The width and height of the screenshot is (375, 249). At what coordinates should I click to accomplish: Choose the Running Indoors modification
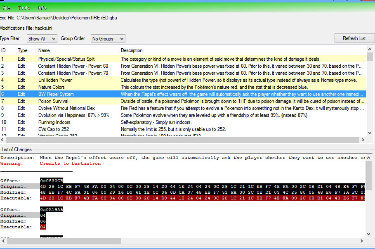coord(54,122)
